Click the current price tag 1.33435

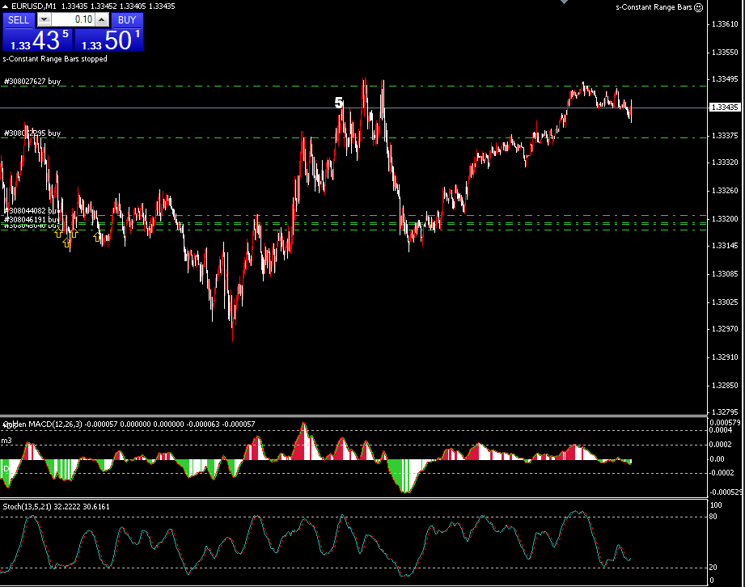click(x=725, y=108)
